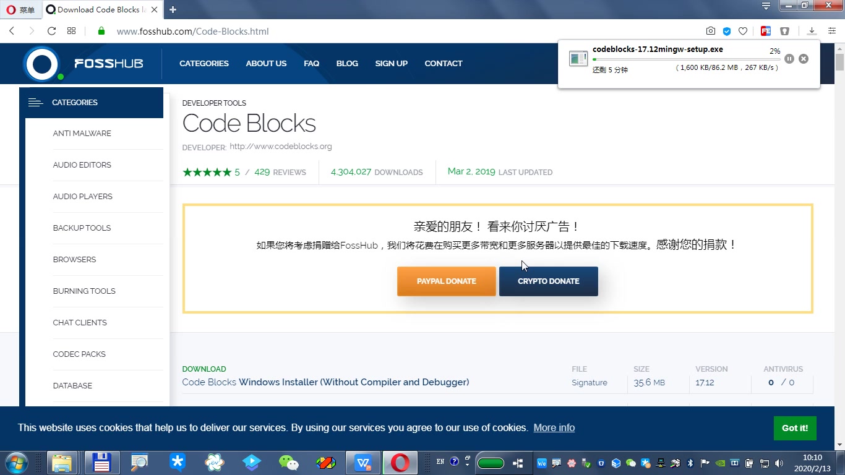Open Windows Explorer from taskbar
This screenshot has height=475, width=845.
pyautogui.click(x=61, y=463)
